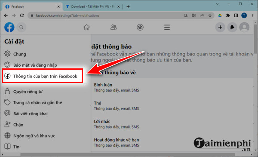Screen dimensions: 258x157
Task: Open the Extensions puzzle icon
Action: 228,15
